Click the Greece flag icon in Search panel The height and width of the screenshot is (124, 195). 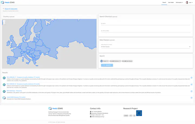(102, 61)
